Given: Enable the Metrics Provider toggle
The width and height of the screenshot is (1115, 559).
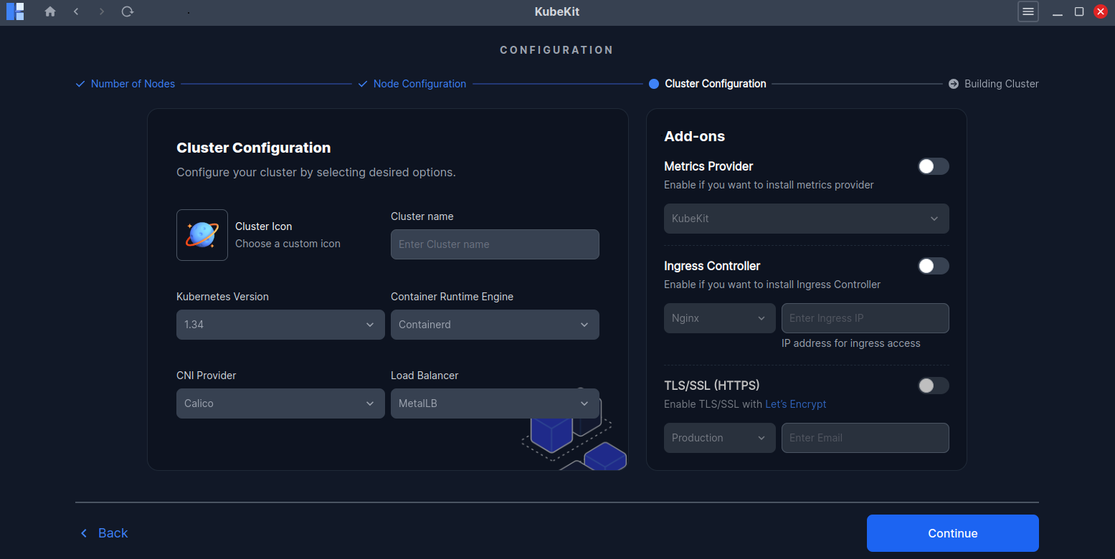Looking at the screenshot, I should [x=932, y=166].
